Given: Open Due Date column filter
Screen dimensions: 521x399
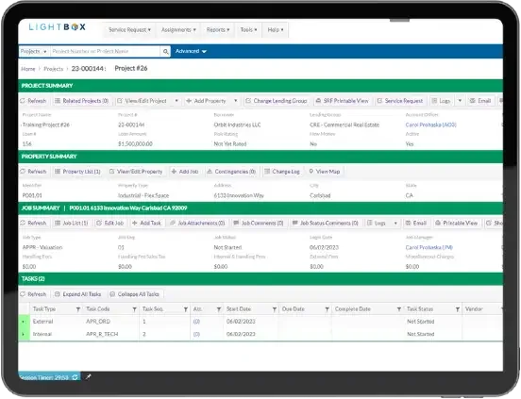Looking at the screenshot, I should [327, 309].
